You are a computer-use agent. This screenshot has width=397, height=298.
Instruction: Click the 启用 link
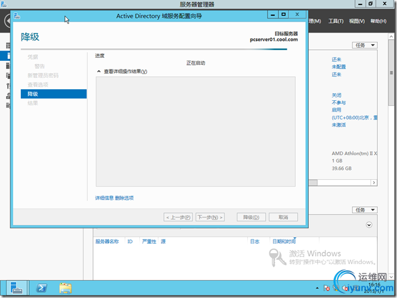(x=337, y=110)
